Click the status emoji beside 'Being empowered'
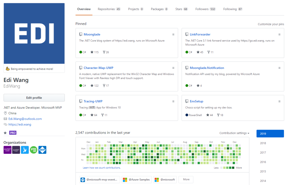Screen dimensions: 288x185 click(8, 69)
